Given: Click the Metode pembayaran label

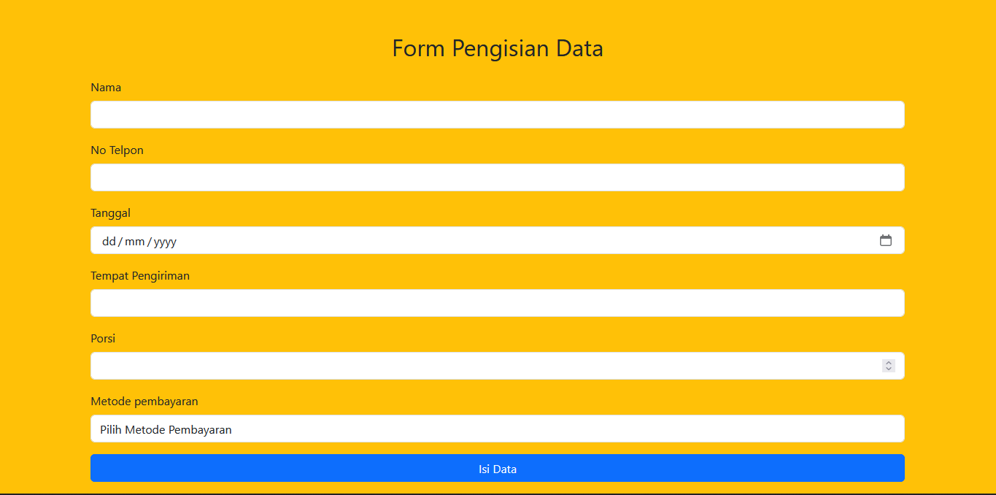Looking at the screenshot, I should pyautogui.click(x=144, y=402).
